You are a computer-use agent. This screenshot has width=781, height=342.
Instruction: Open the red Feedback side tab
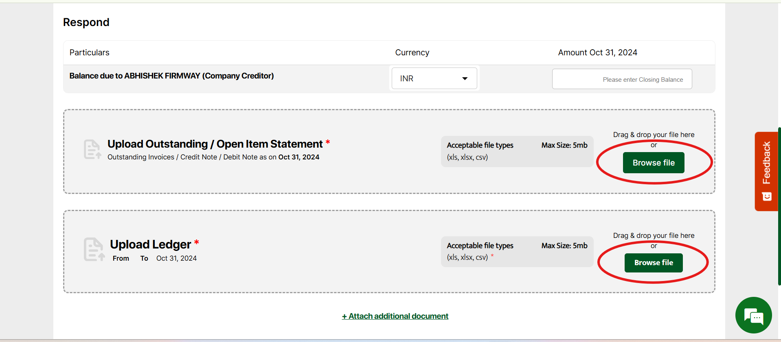pyautogui.click(x=766, y=163)
